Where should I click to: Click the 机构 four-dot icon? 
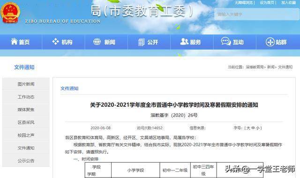coord(56,42)
